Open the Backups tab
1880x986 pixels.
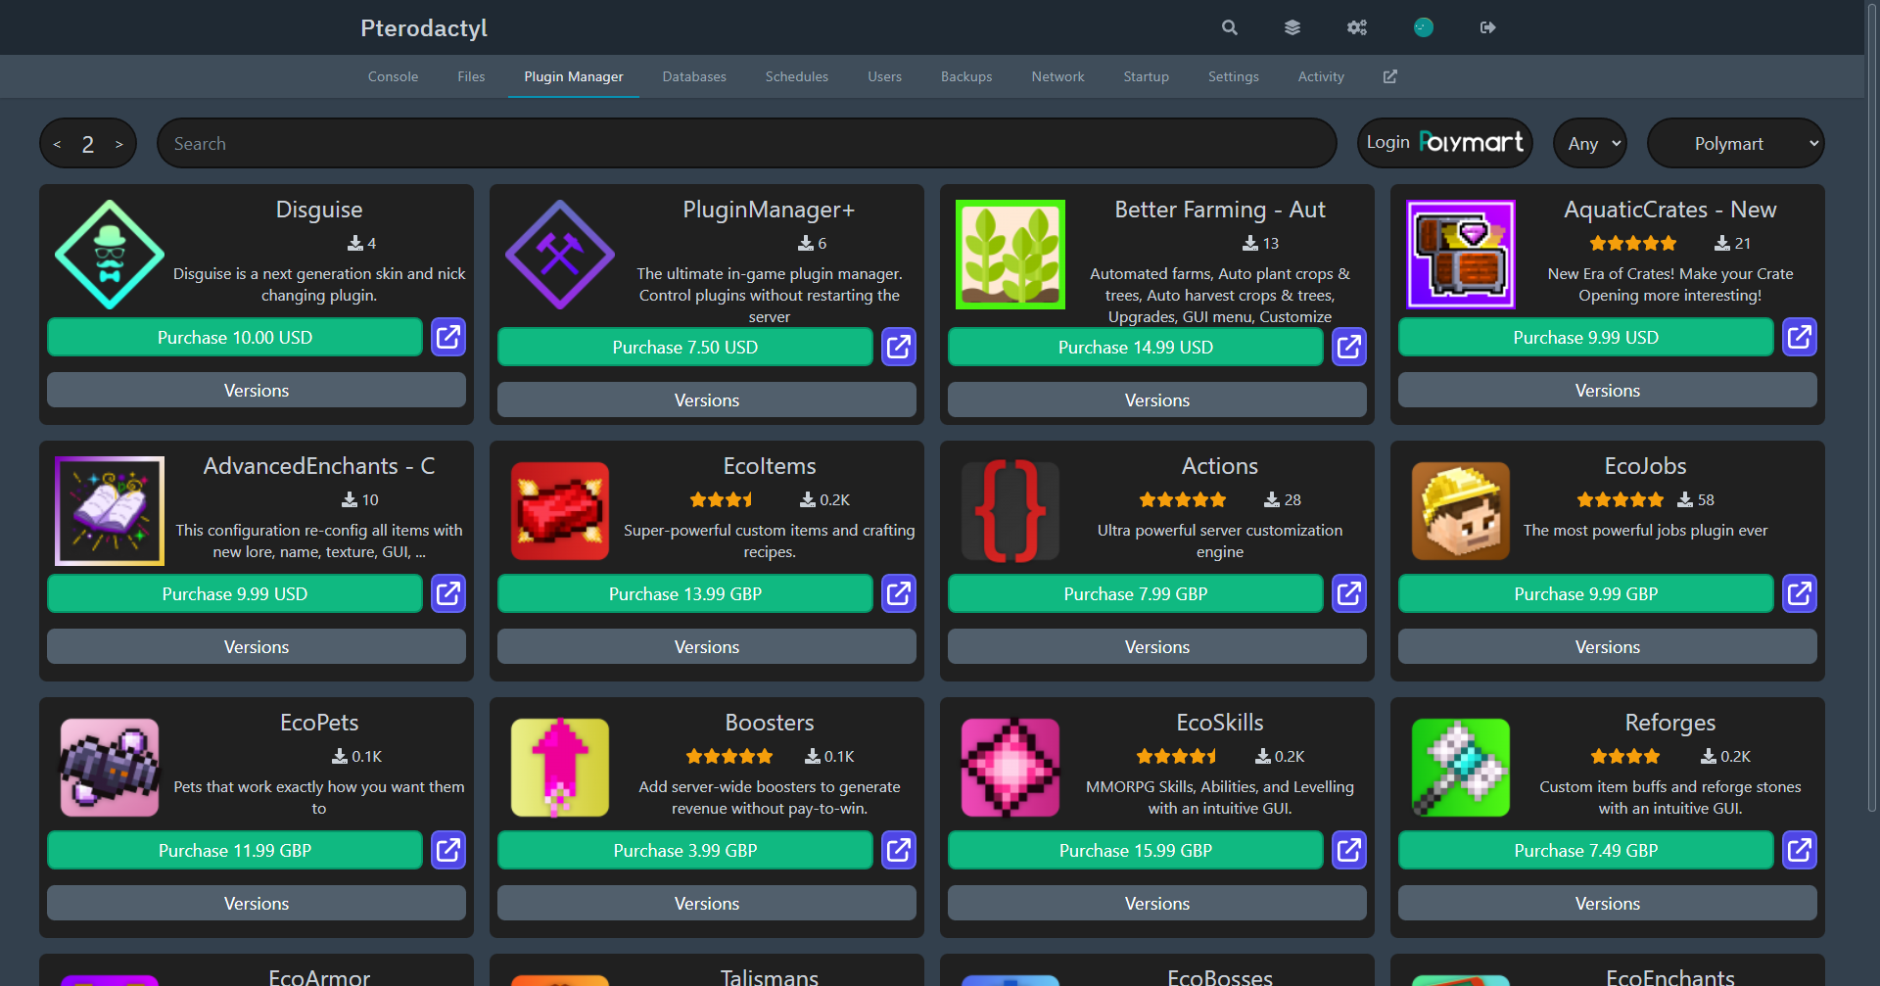[x=966, y=76]
